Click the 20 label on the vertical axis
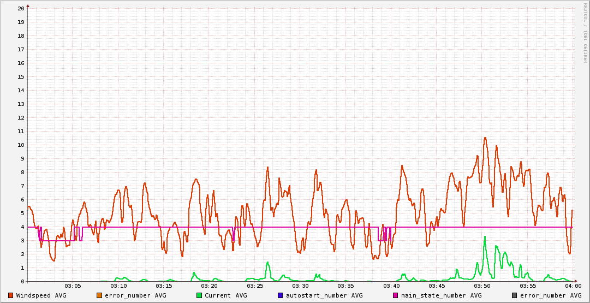 [21, 9]
